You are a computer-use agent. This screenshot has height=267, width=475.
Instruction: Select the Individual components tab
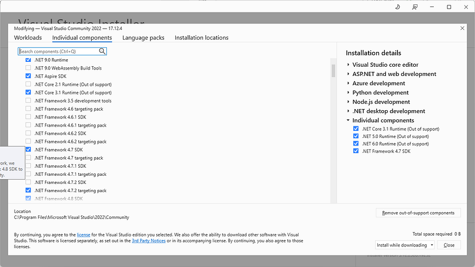tap(82, 37)
